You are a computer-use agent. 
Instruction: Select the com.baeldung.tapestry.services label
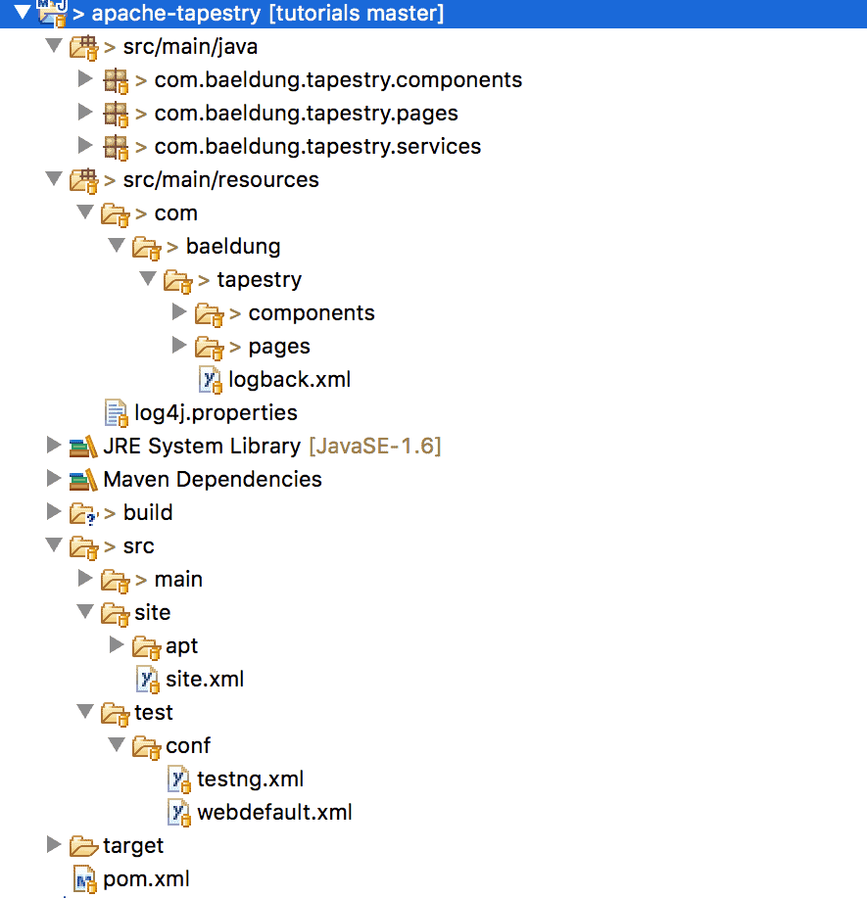(317, 147)
